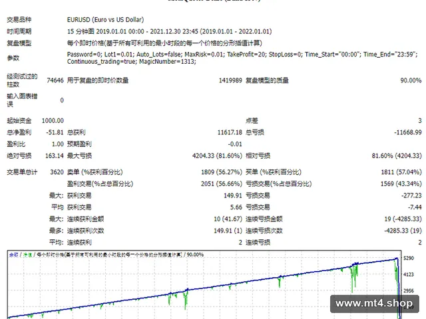
Task: Select the period value starting '15 分钟图 2019.01.01 00:00'
Action: (169, 31)
